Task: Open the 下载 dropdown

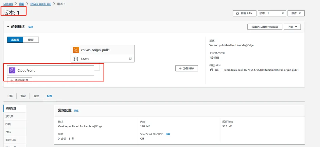Action: (x=292, y=27)
